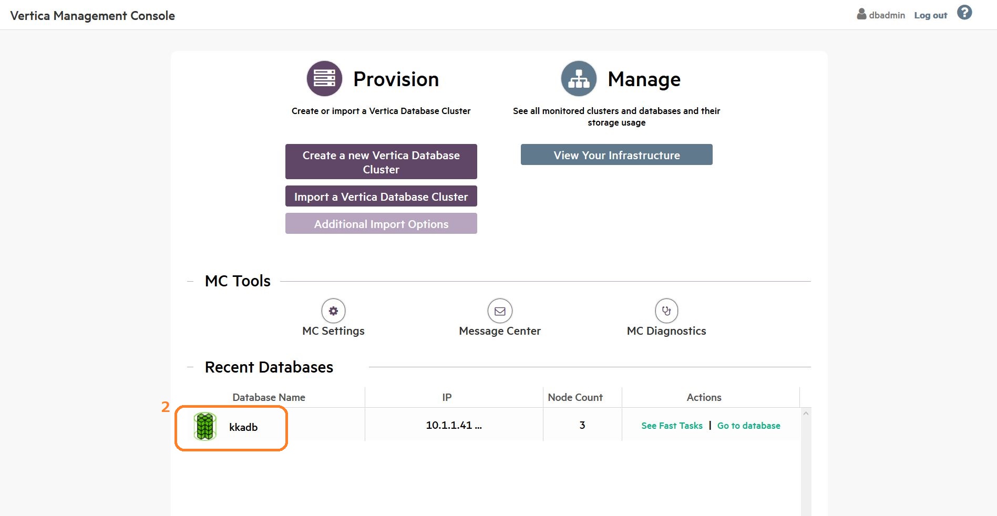Open the help question mark icon
Image resolution: width=997 pixels, height=516 pixels.
pyautogui.click(x=964, y=13)
